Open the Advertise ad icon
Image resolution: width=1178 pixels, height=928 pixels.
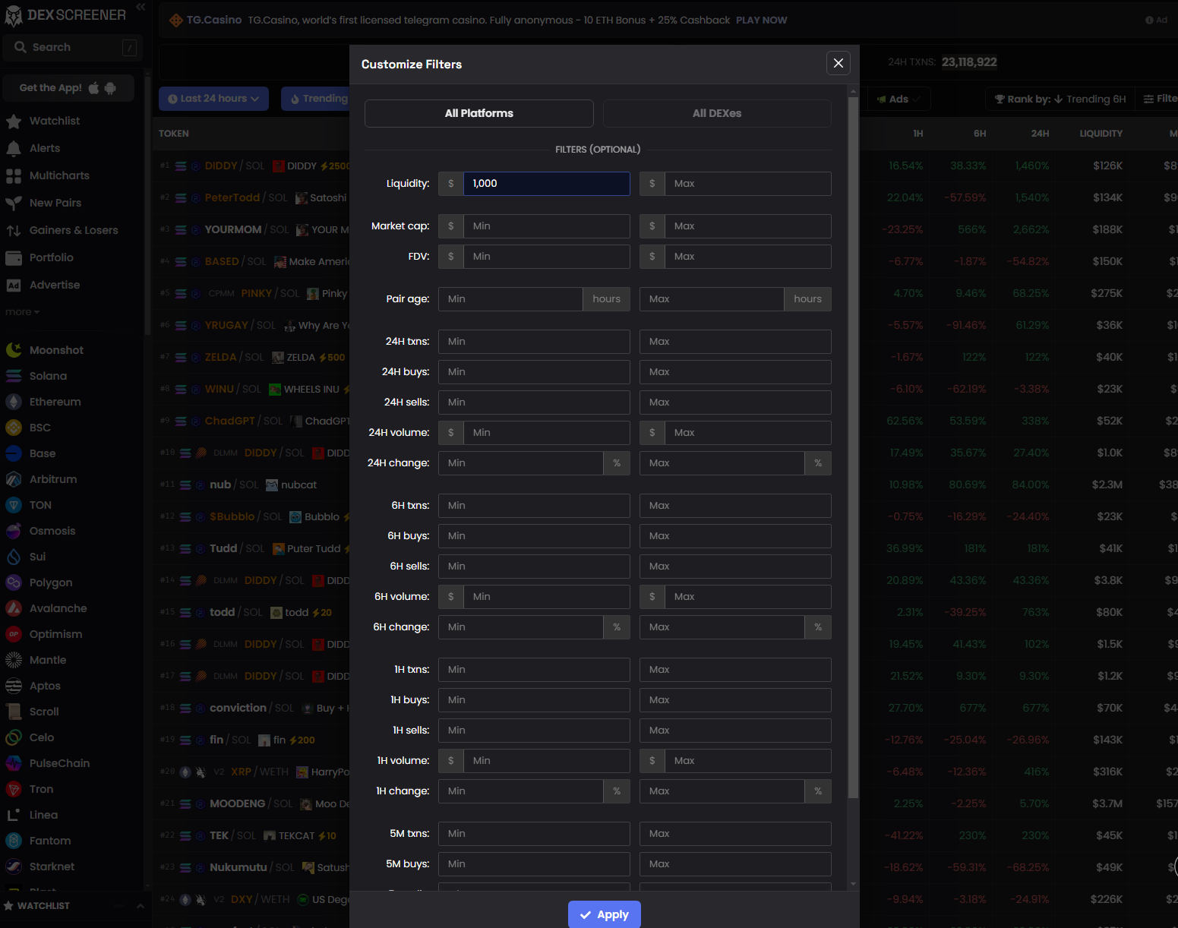click(13, 286)
